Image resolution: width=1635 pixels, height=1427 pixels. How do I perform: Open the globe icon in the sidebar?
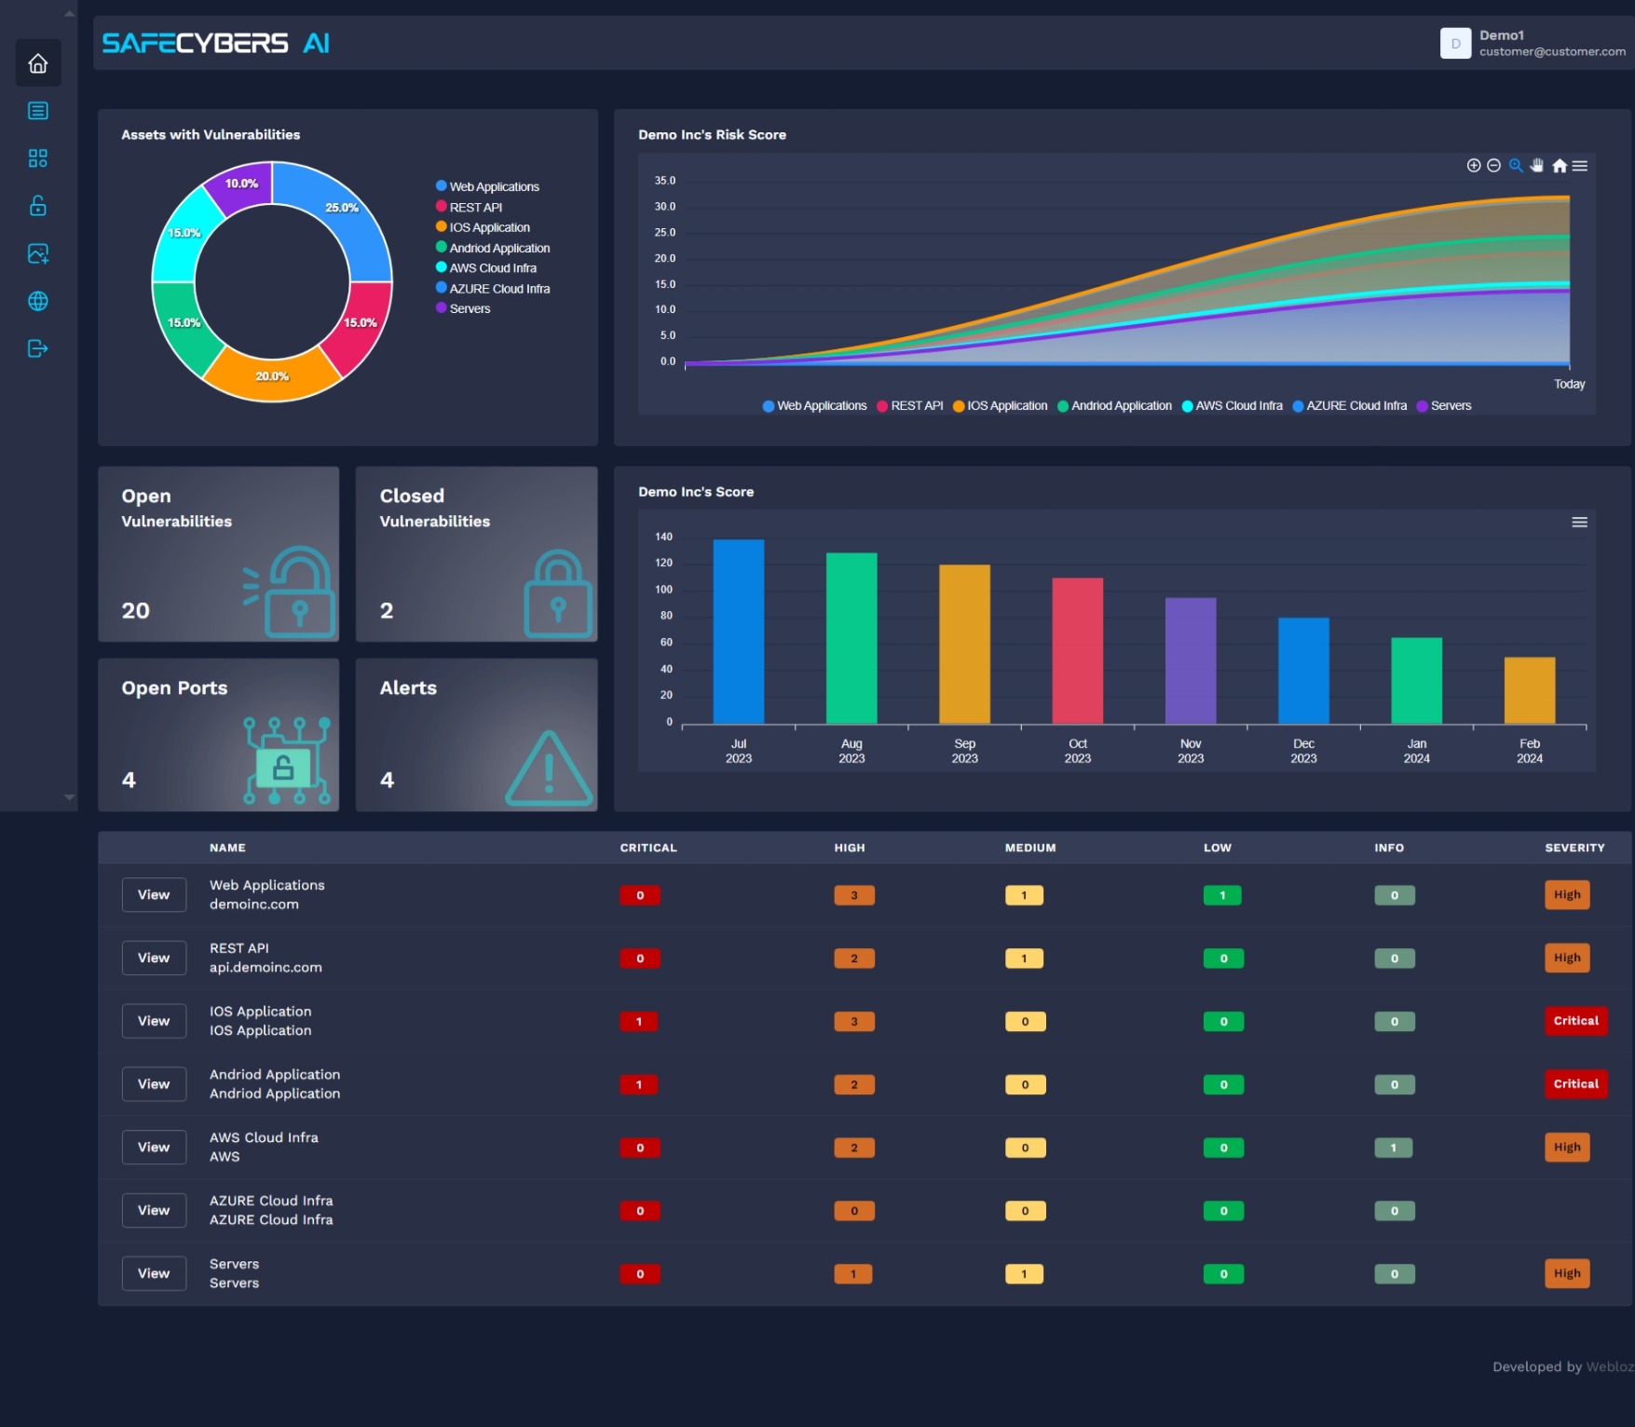click(38, 301)
